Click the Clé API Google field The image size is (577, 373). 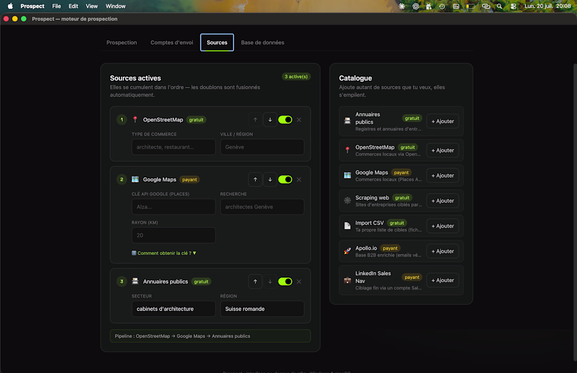tap(173, 207)
